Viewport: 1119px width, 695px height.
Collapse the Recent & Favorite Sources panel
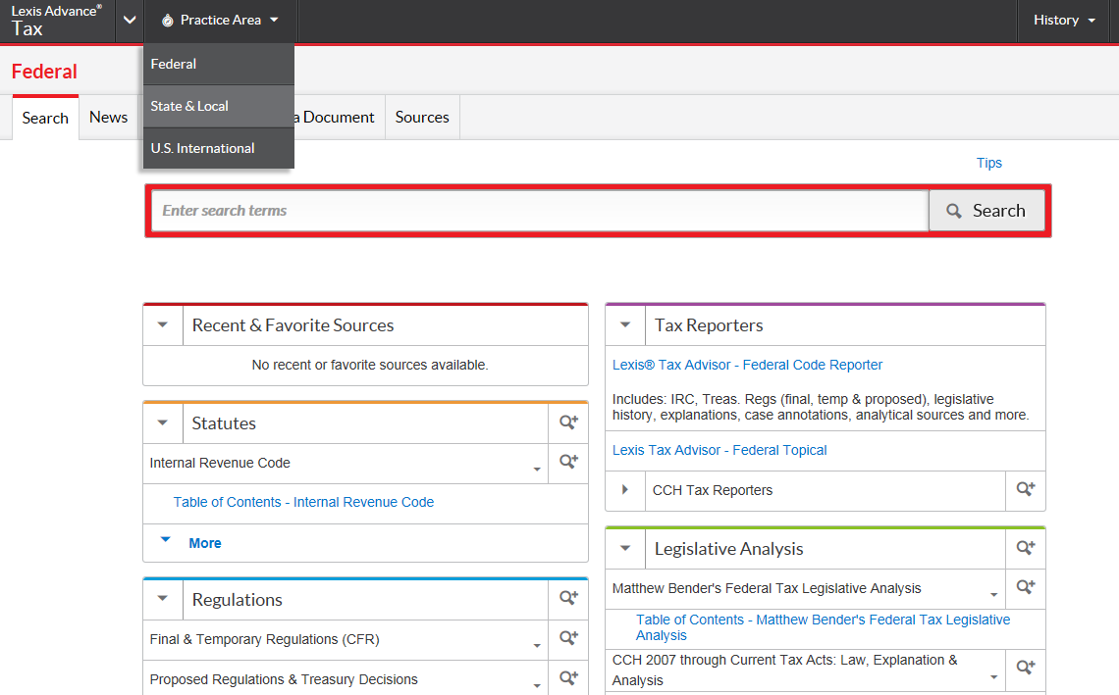[x=163, y=325]
